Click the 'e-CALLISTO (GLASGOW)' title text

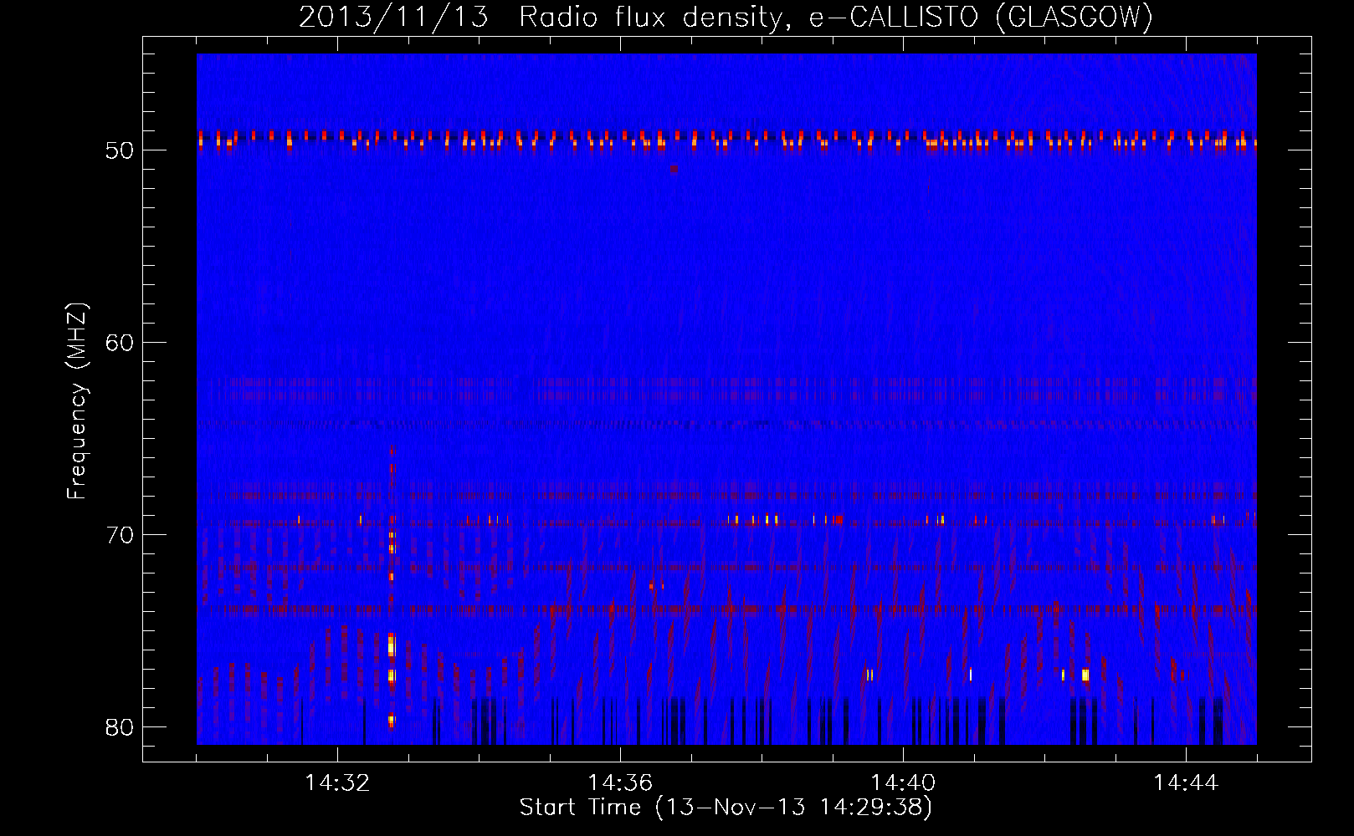pos(981,18)
